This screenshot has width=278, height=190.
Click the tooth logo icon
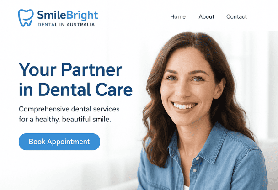26,18
